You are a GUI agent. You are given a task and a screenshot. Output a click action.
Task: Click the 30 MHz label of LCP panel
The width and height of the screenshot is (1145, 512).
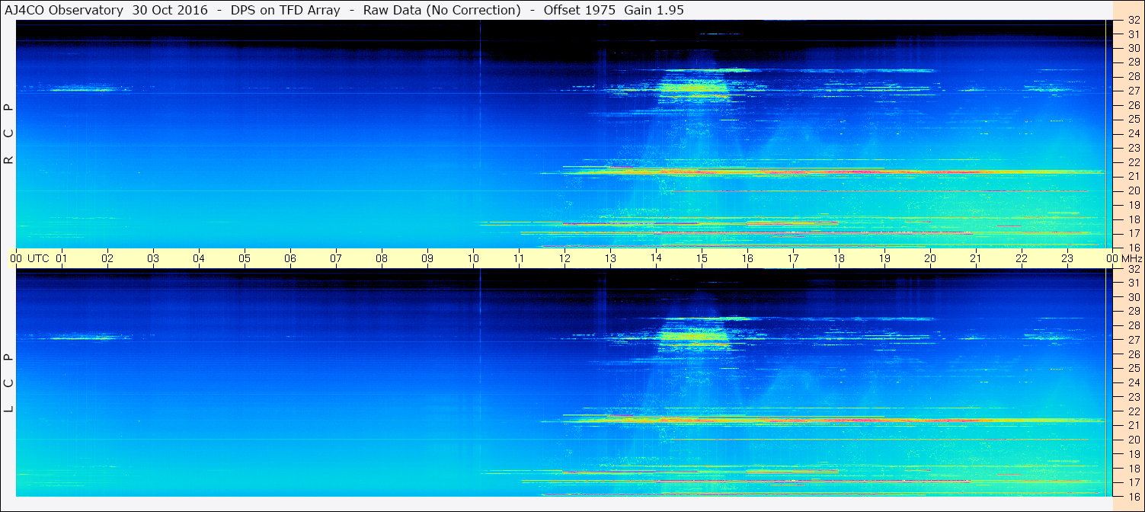tap(1133, 297)
